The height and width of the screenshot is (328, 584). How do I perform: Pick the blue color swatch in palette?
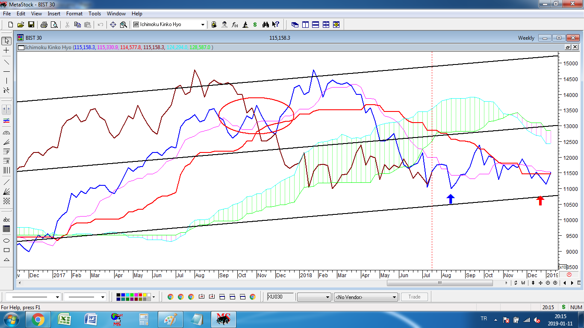pos(123,295)
